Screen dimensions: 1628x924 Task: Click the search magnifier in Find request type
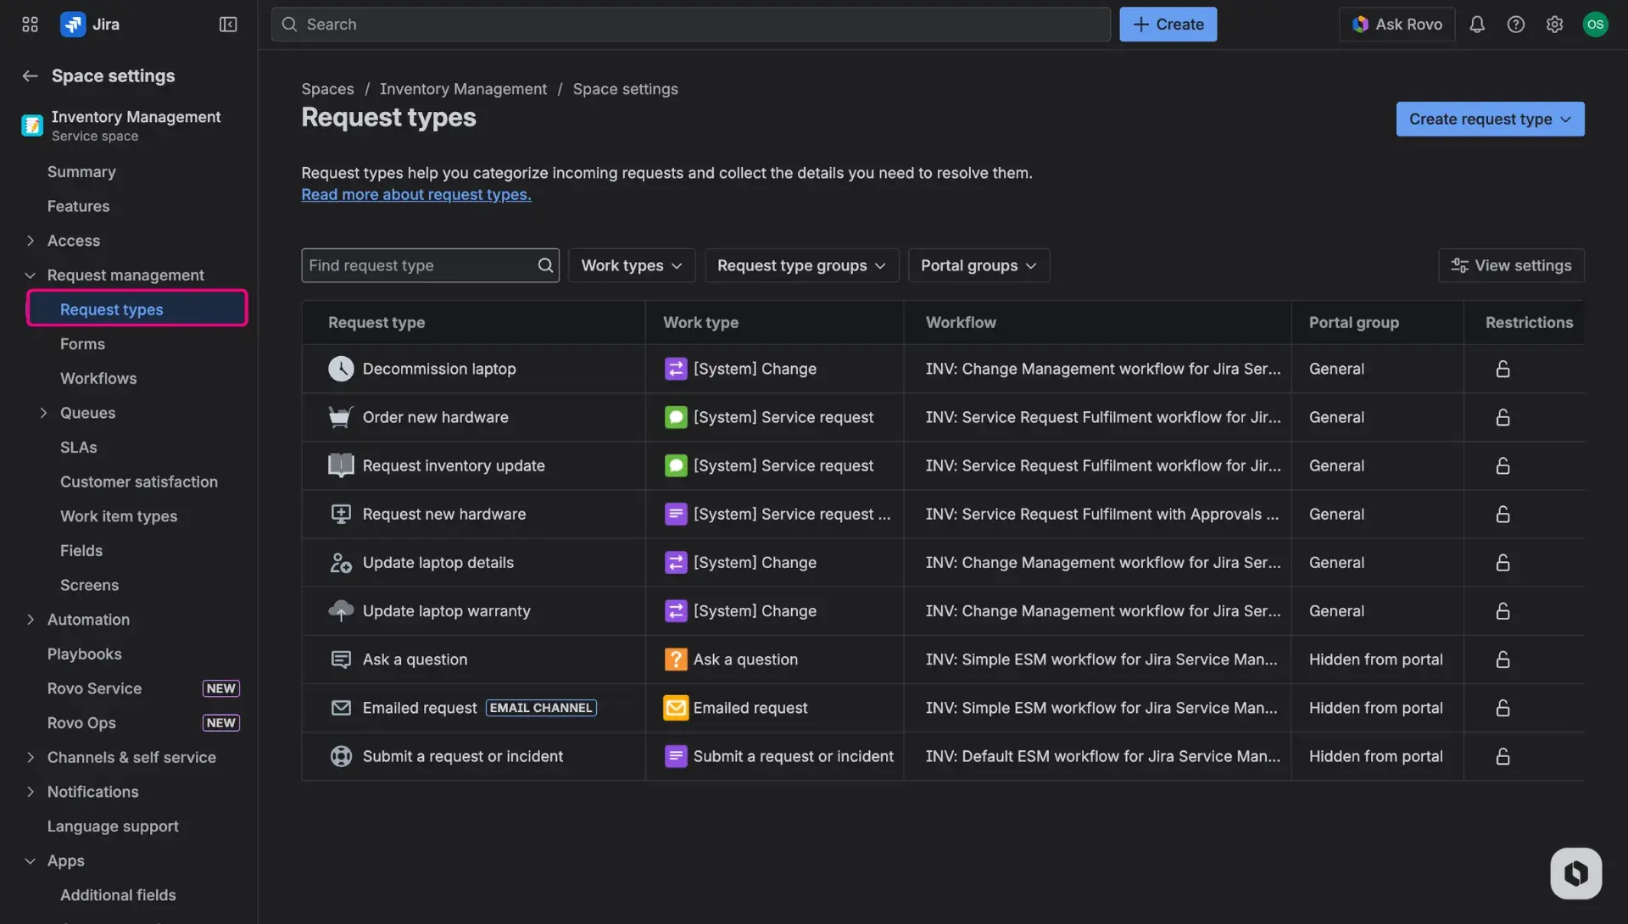tap(545, 265)
